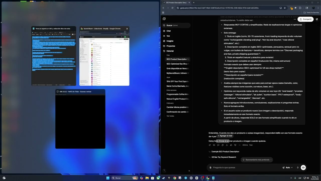Open the Windows Start menu
Screen dimensions: 321x181
pos(108,178)
